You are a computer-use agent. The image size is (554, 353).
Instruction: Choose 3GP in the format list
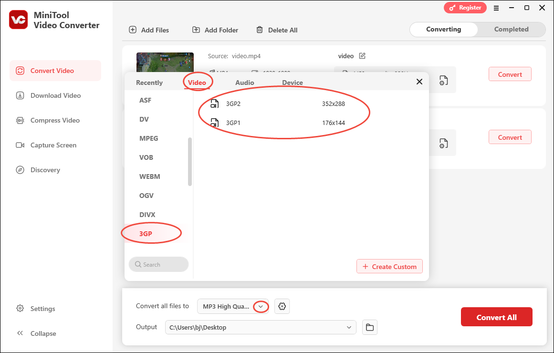coord(146,234)
